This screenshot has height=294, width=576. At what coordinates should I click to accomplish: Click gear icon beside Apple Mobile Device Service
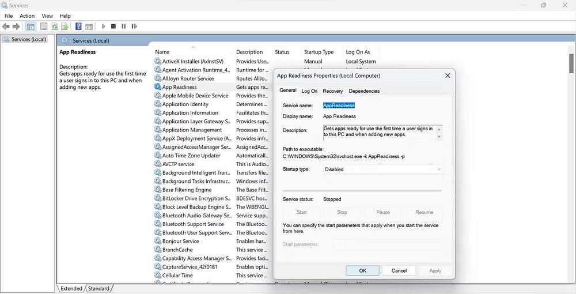click(x=158, y=96)
